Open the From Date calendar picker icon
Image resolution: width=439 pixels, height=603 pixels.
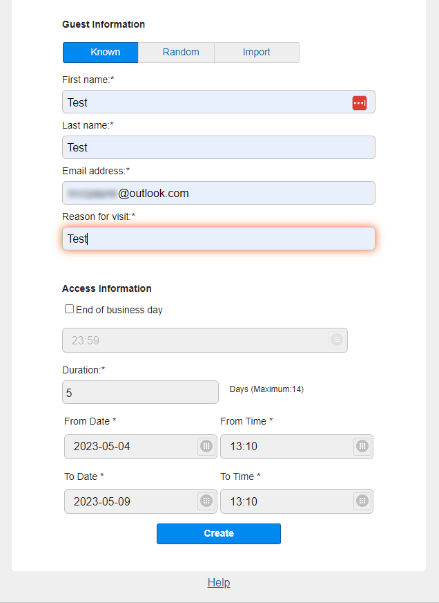206,446
